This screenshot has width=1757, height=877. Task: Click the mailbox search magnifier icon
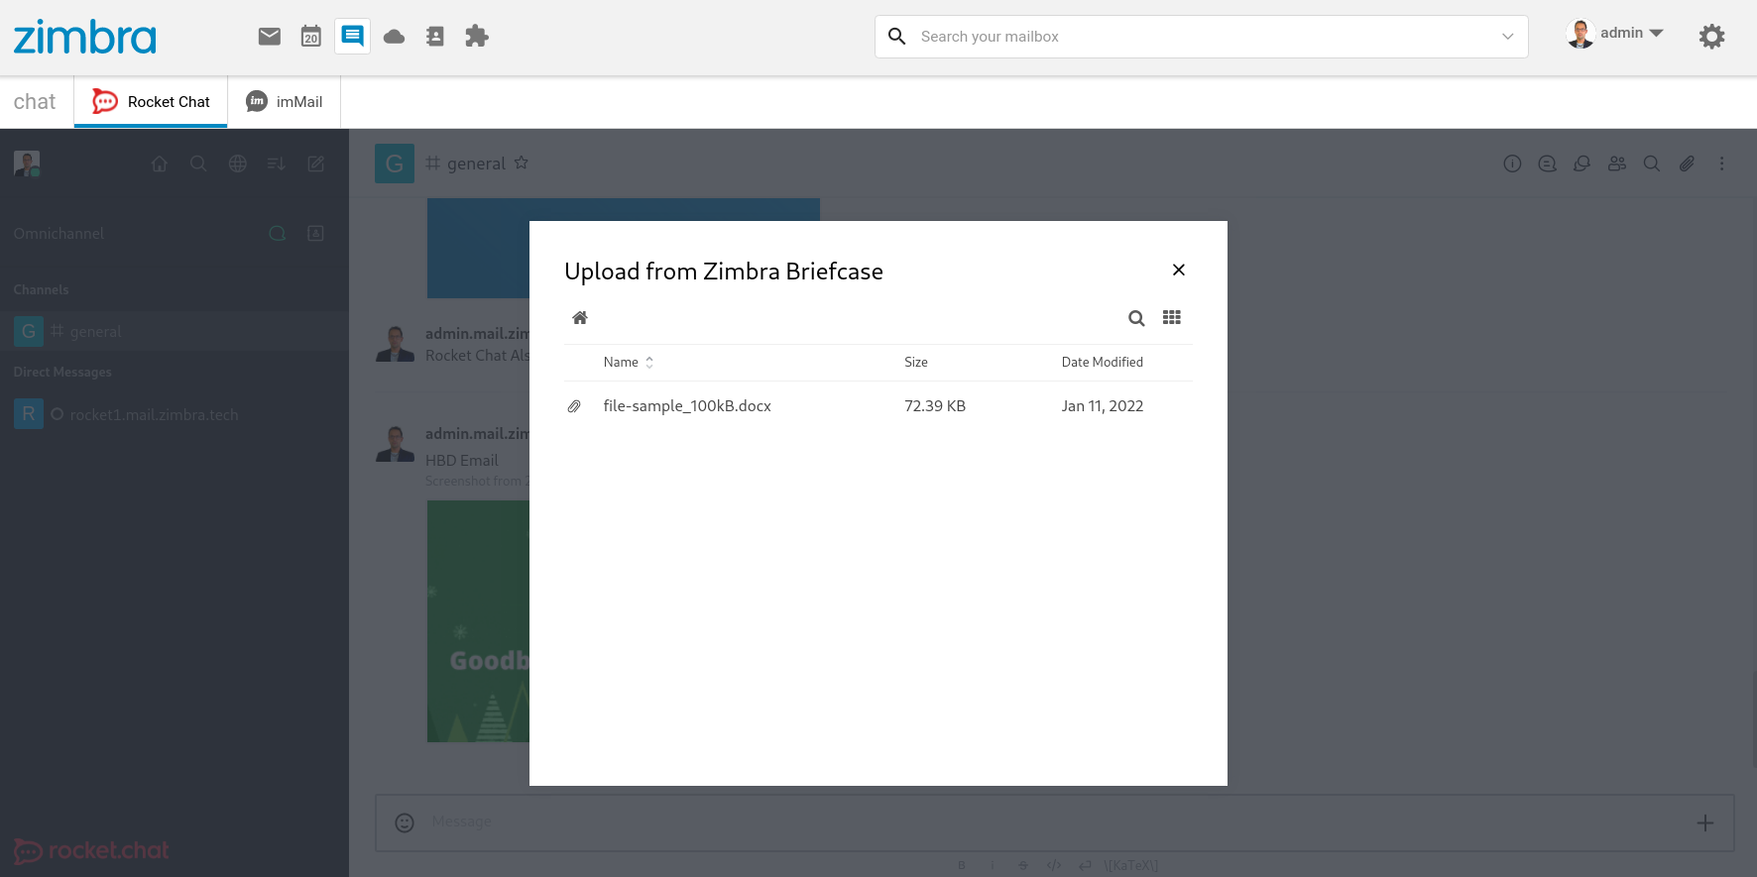(x=897, y=37)
